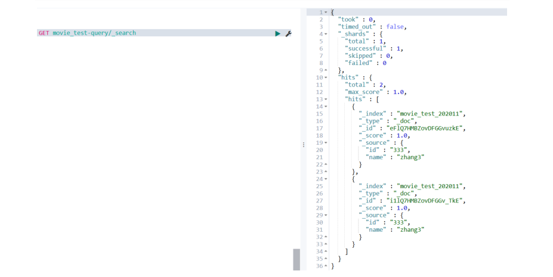This screenshot has width=553, height=277.
Task: Click the "successful" : 1 line
Action: (374, 49)
